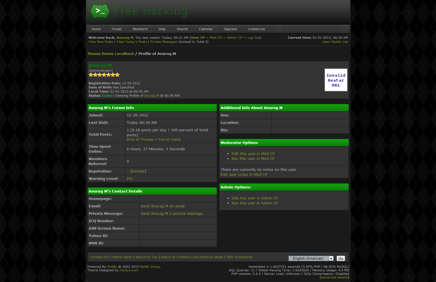The height and width of the screenshot is (282, 436).
Task: Click Find All Threads link
Action: (140, 139)
